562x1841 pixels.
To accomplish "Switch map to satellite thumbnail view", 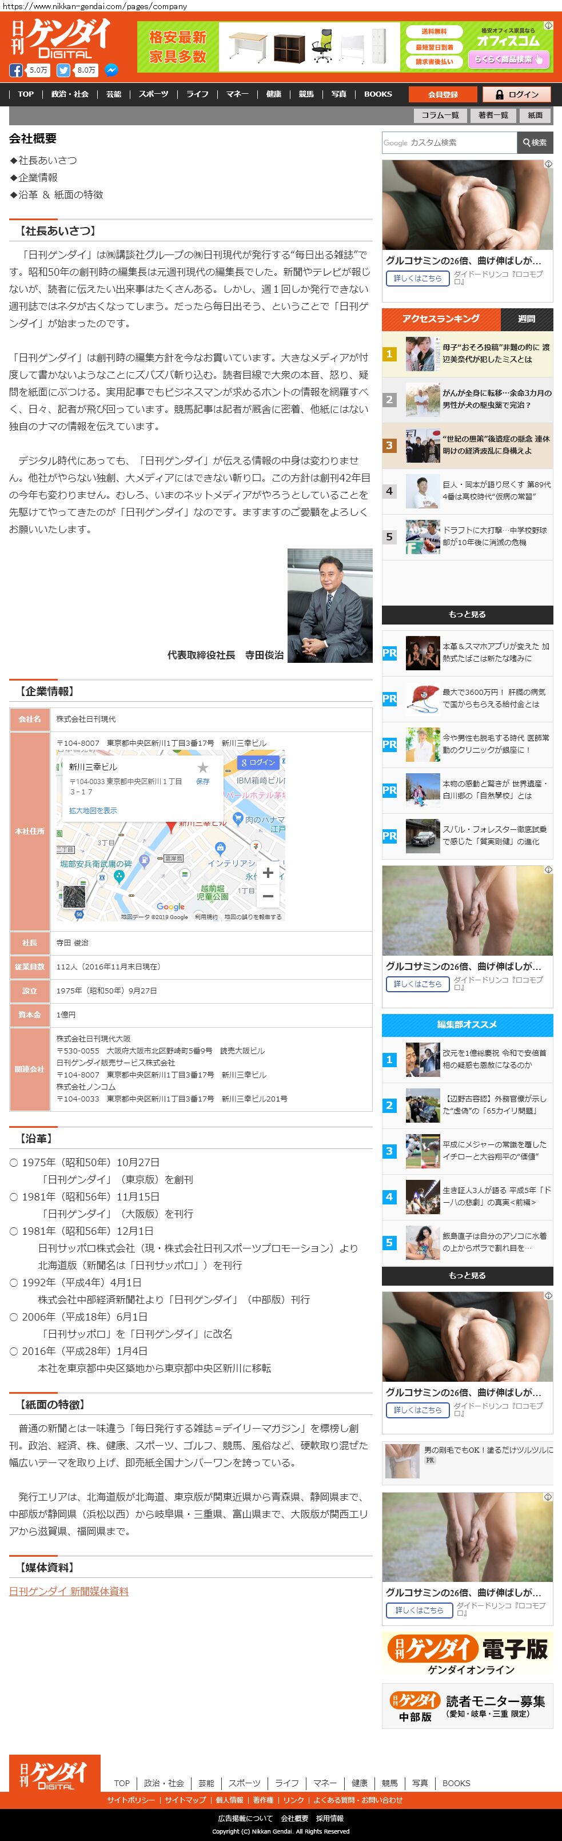I will pyautogui.click(x=74, y=896).
